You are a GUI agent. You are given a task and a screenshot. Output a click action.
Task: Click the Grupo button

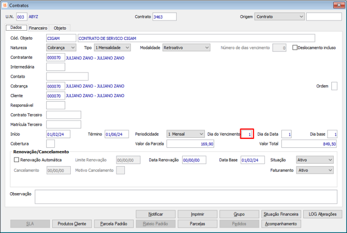(239, 214)
